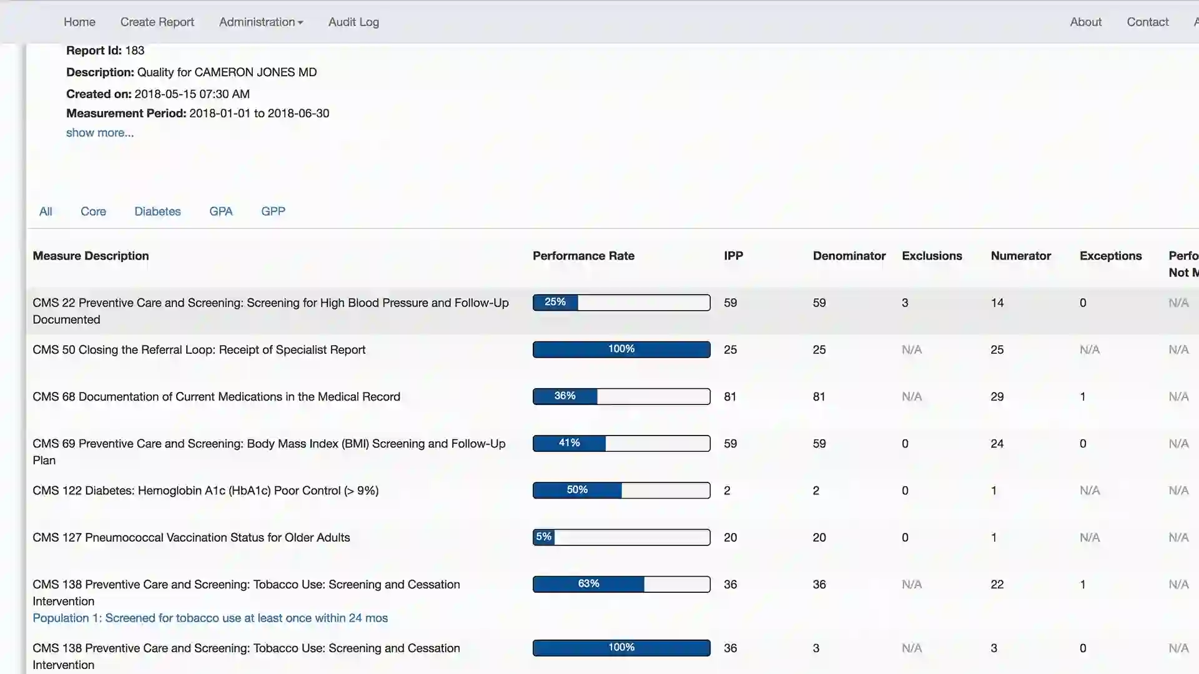
Task: Sort the table by IPP column
Action: point(733,256)
